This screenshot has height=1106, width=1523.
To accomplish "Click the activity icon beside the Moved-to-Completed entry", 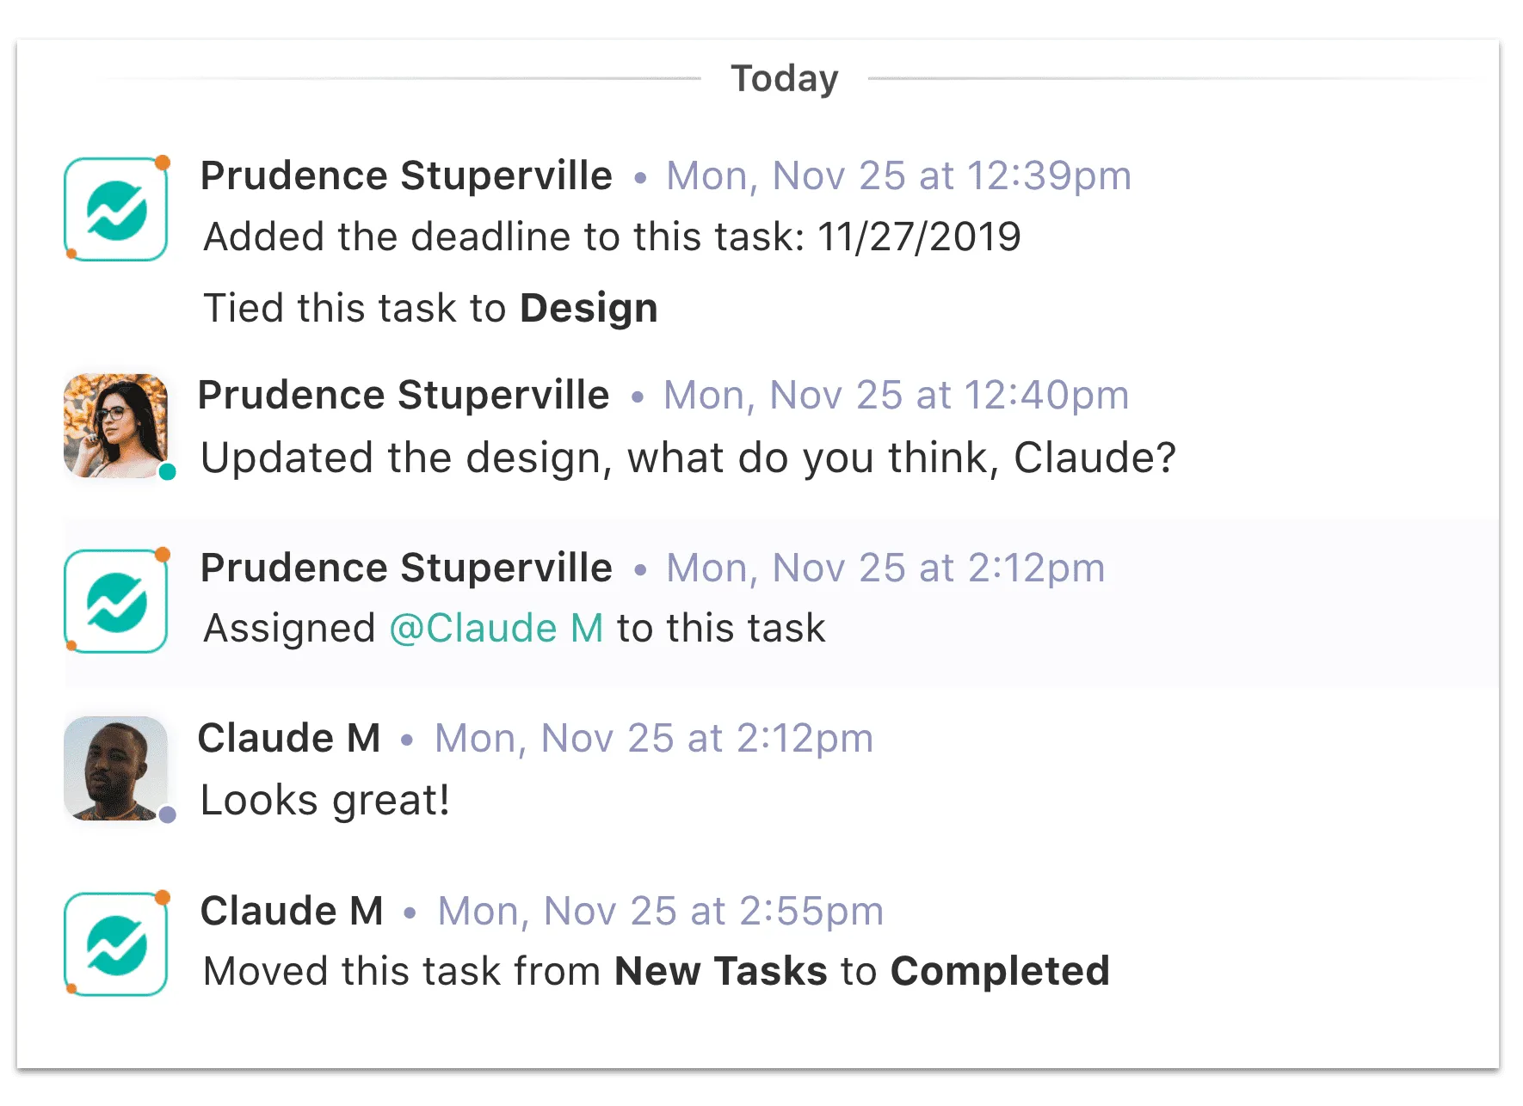I will 116,944.
